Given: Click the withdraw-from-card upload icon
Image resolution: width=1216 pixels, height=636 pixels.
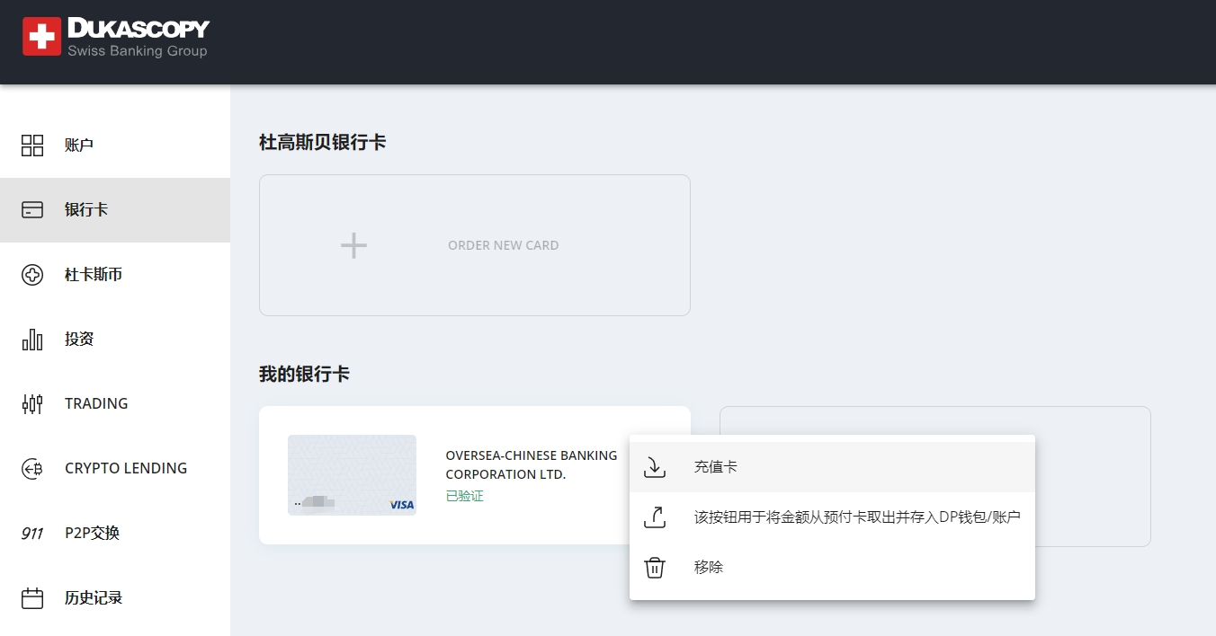Looking at the screenshot, I should (655, 517).
